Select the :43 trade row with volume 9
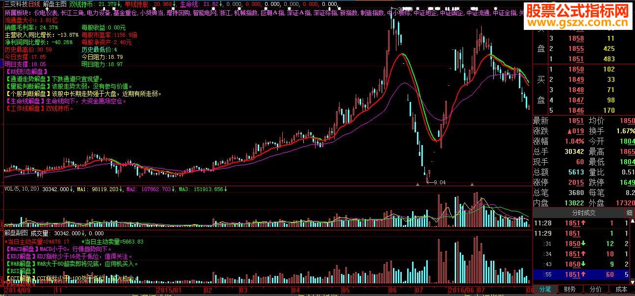Image resolution: width=635 pixels, height=296 pixels. pos(581,264)
